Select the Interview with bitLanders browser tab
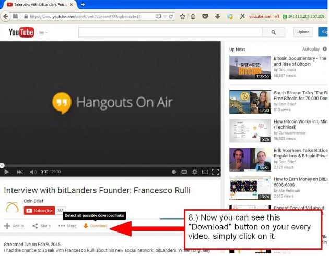 pos(40,4)
